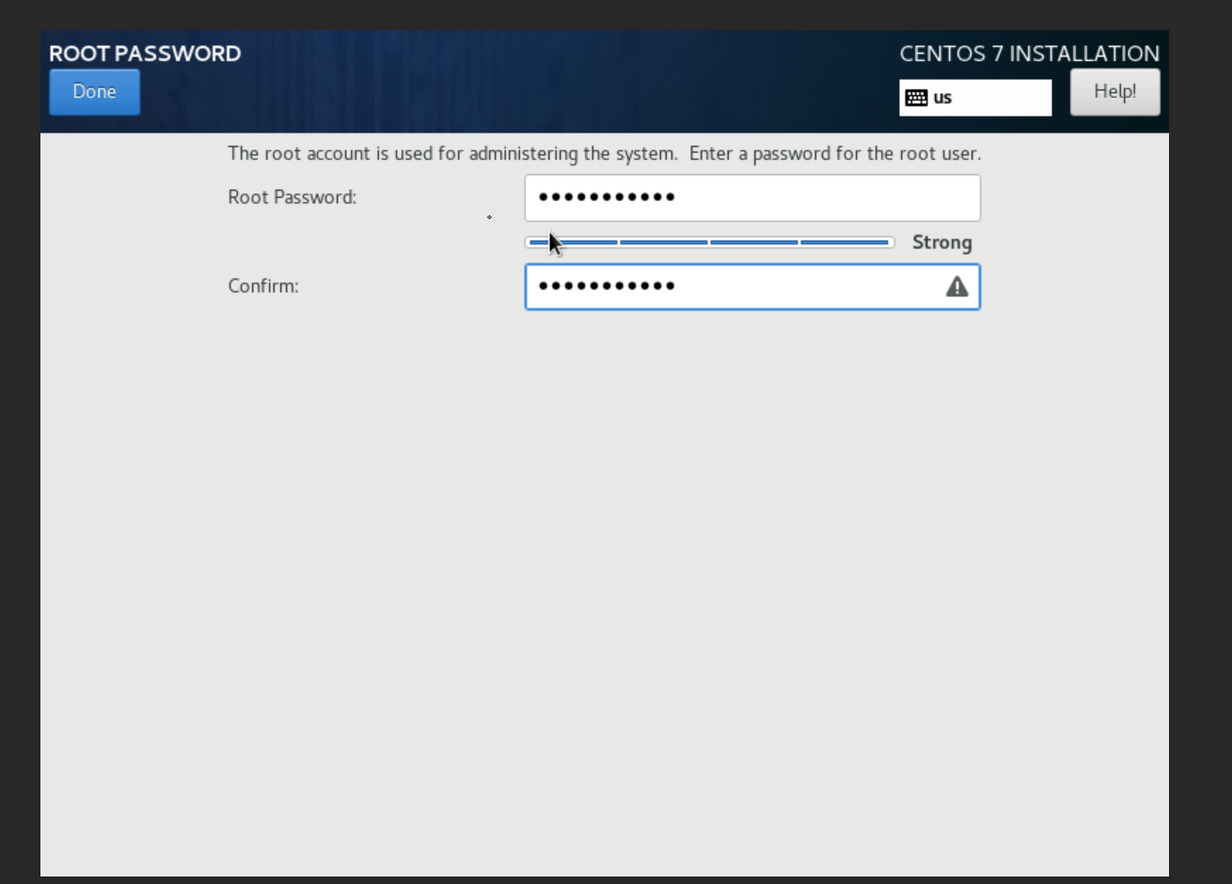Click the password strength bar

point(709,243)
